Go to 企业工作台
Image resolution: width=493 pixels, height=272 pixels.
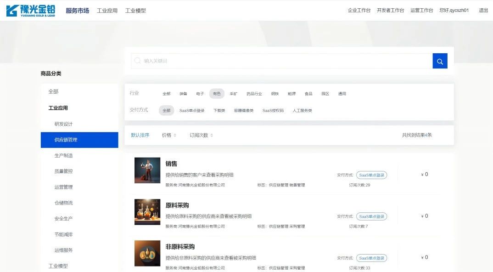pyautogui.click(x=359, y=11)
